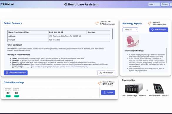This screenshot has height=114, width=172.
Task: Click the RTF: 0.07 readout
Action: coord(108,84)
